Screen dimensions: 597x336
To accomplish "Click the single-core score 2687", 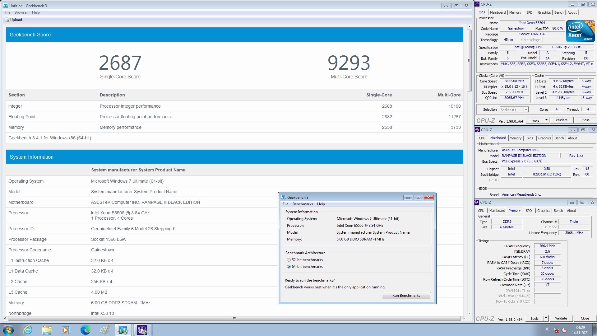I will pos(120,63).
